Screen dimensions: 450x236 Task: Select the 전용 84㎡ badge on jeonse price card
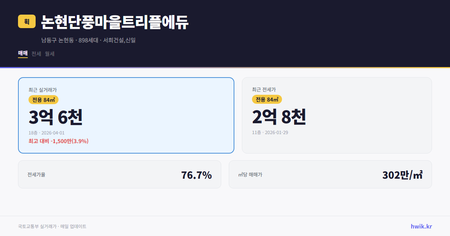coord(267,100)
